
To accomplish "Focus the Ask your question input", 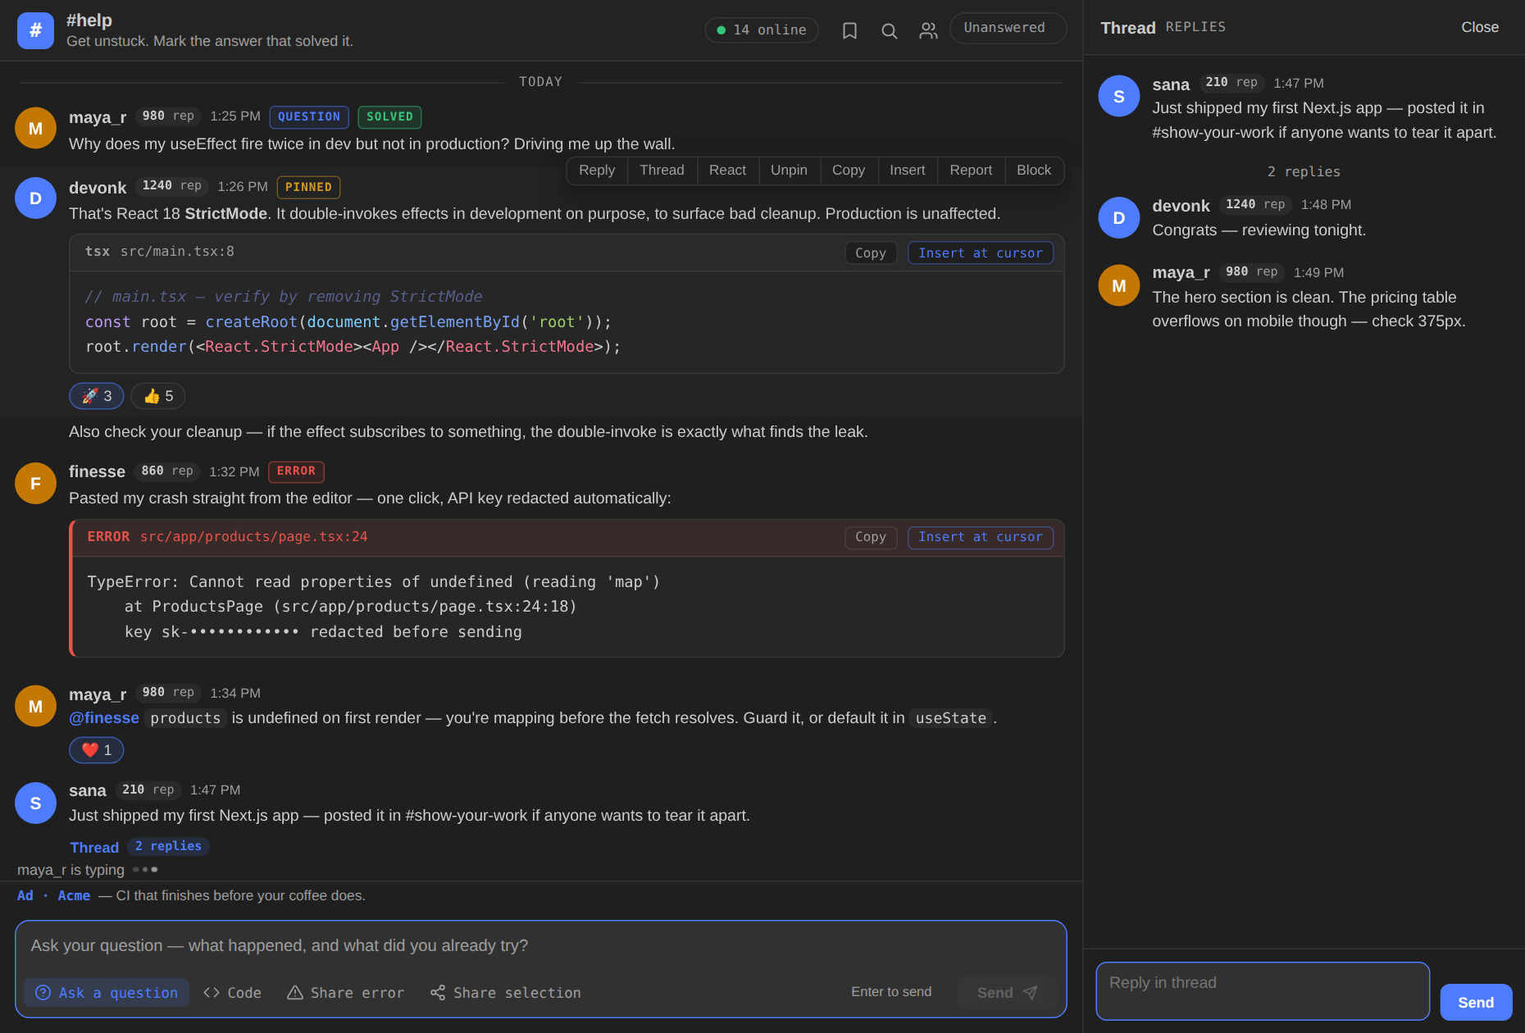I will 541,946.
